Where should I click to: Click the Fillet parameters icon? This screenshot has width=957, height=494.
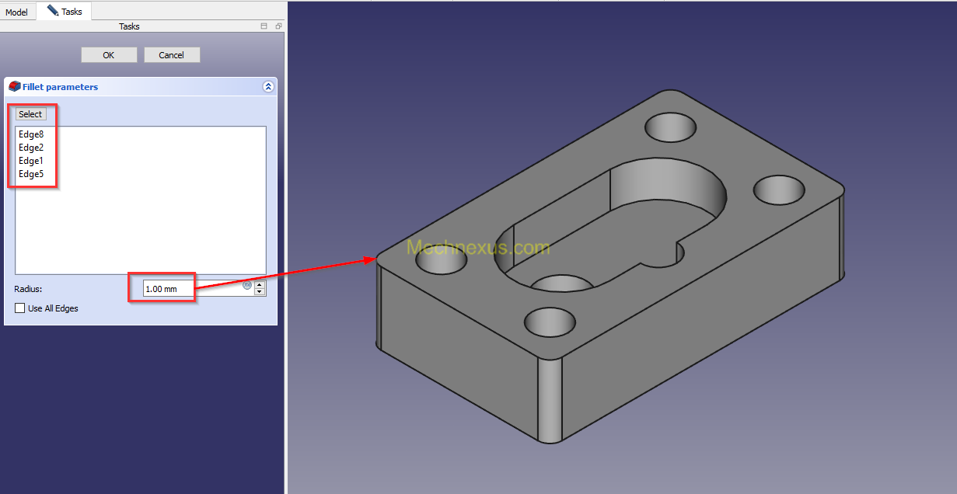click(x=14, y=87)
